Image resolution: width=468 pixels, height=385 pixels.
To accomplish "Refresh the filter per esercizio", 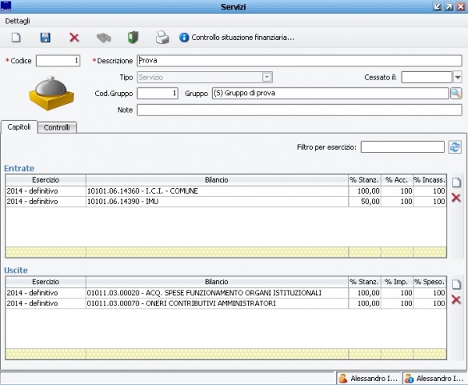I will [455, 147].
